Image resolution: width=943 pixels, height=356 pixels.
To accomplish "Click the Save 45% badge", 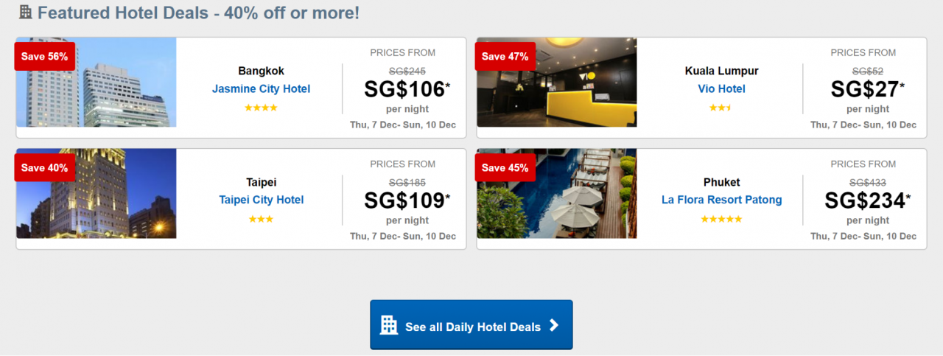I will (x=505, y=168).
